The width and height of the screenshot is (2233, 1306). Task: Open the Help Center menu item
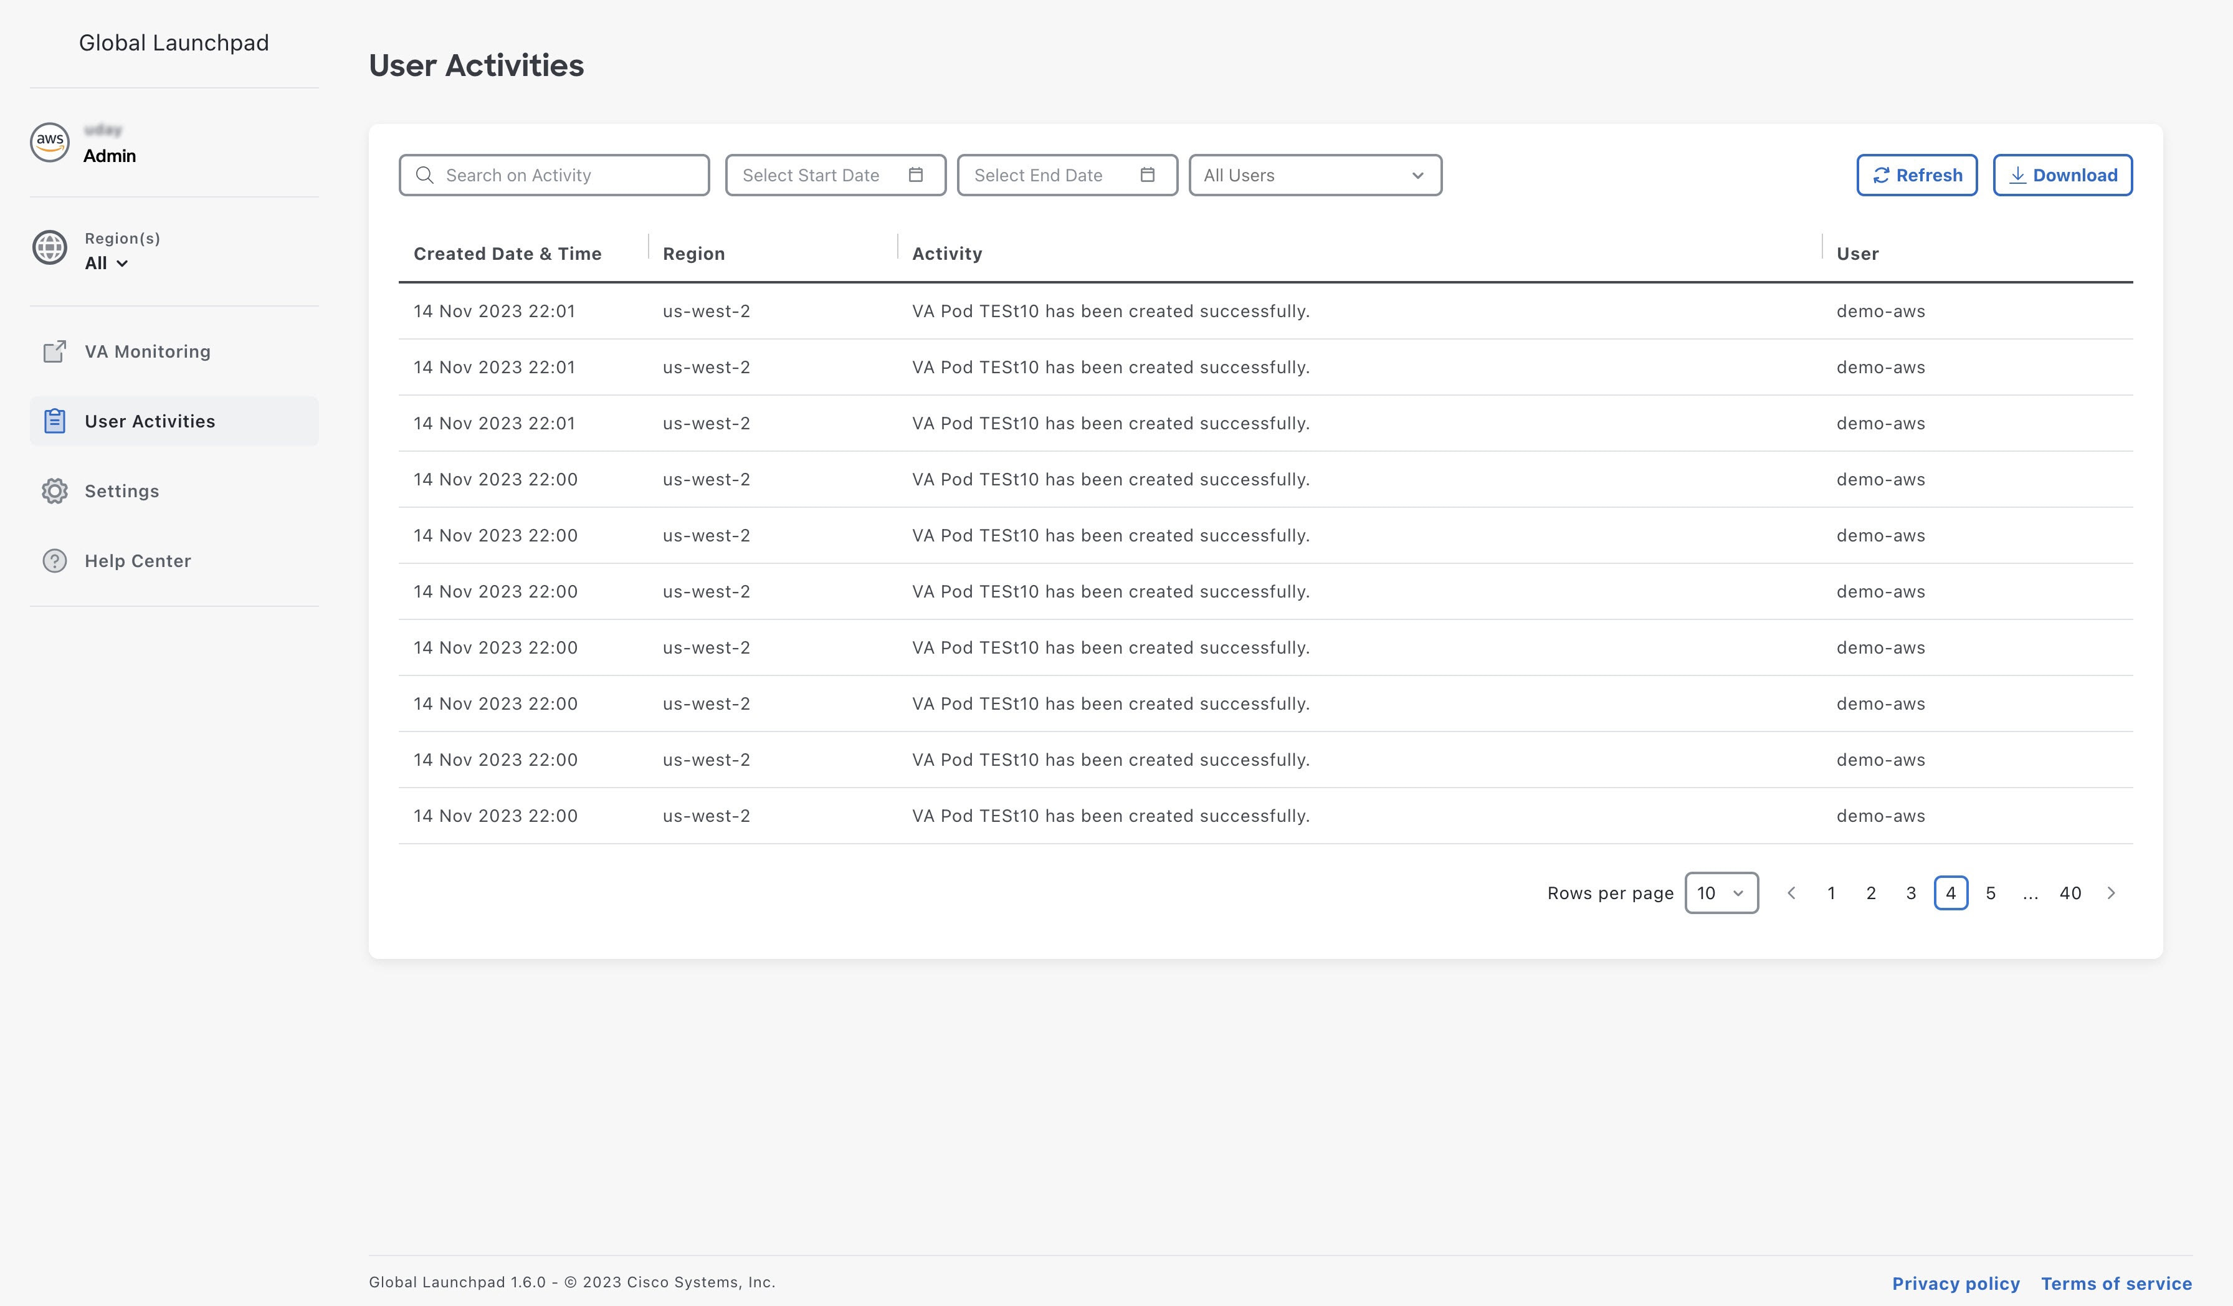point(137,561)
